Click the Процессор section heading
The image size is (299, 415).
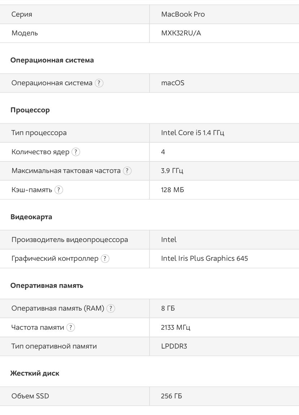[30, 110]
